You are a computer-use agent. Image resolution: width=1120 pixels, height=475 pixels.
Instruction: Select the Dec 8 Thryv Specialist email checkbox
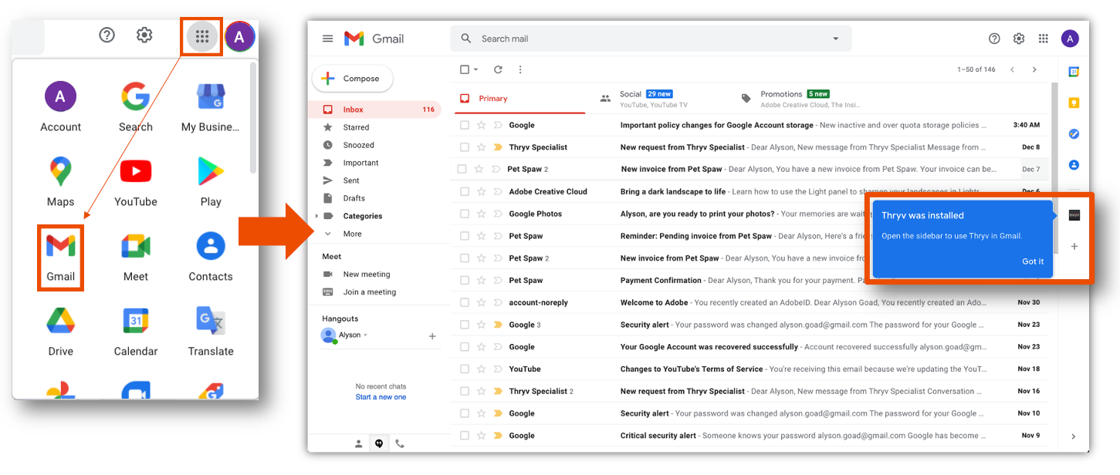pos(464,147)
